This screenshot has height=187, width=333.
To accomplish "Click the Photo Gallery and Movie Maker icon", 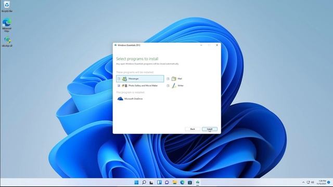I will pos(124,86).
